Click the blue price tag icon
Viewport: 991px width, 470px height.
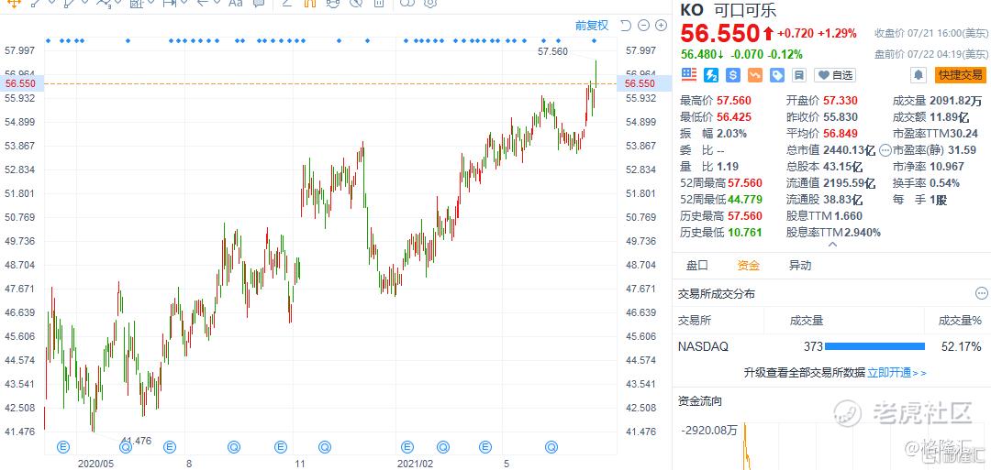[x=777, y=75]
